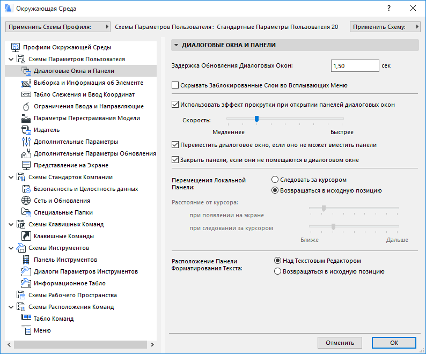The width and height of the screenshot is (426, 354).
Task: Click the Панель Инструментов icon
Action: click(26, 260)
